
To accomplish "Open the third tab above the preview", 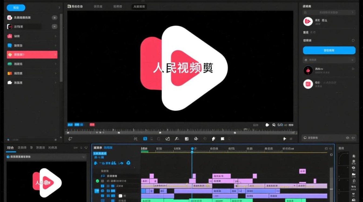I will pyautogui.click(x=117, y=6).
